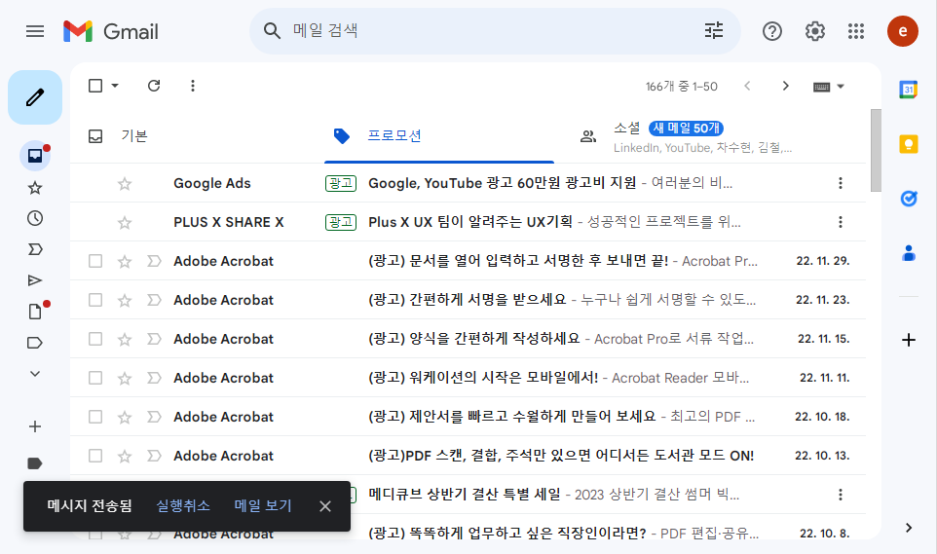Open ad options for PLUS X SHARE X row

[841, 222]
